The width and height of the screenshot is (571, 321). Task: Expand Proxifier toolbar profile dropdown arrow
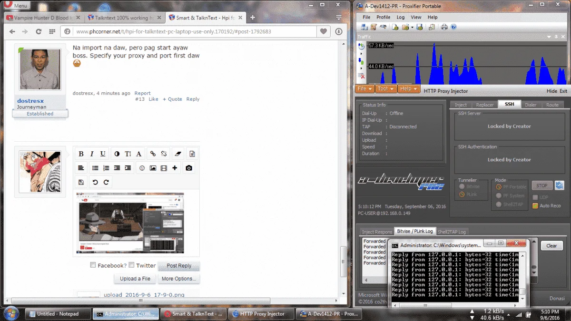tap(413, 27)
